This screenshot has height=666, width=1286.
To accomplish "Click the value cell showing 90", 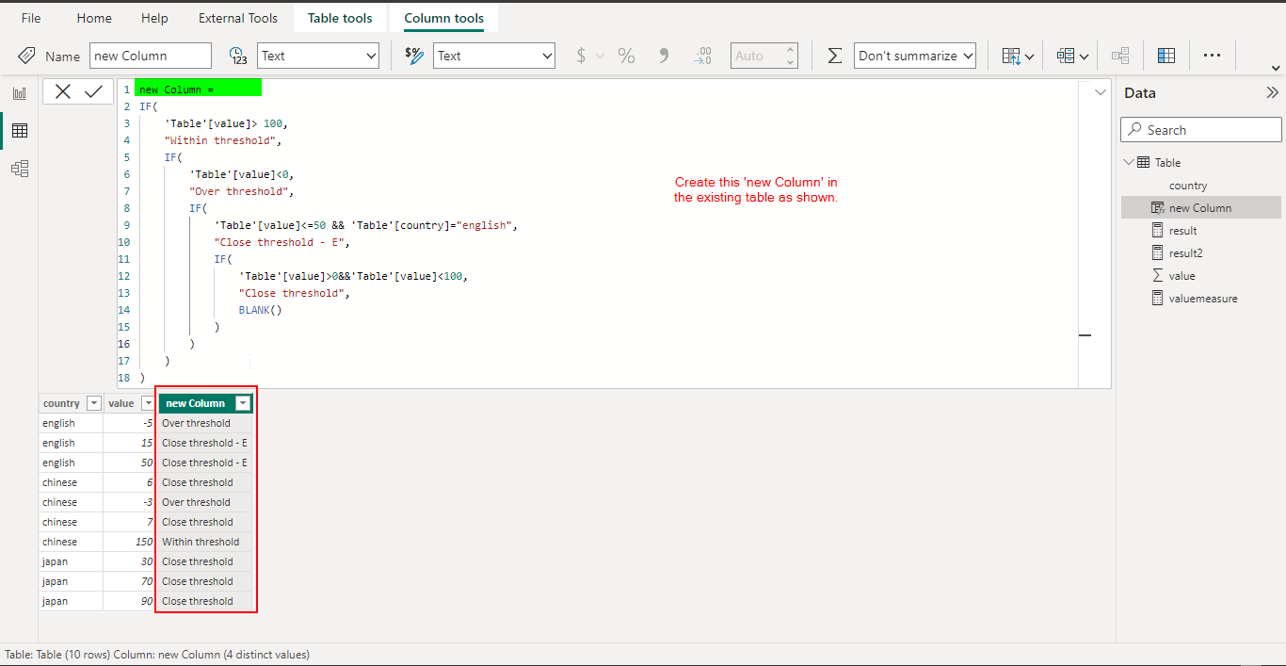I will 130,601.
